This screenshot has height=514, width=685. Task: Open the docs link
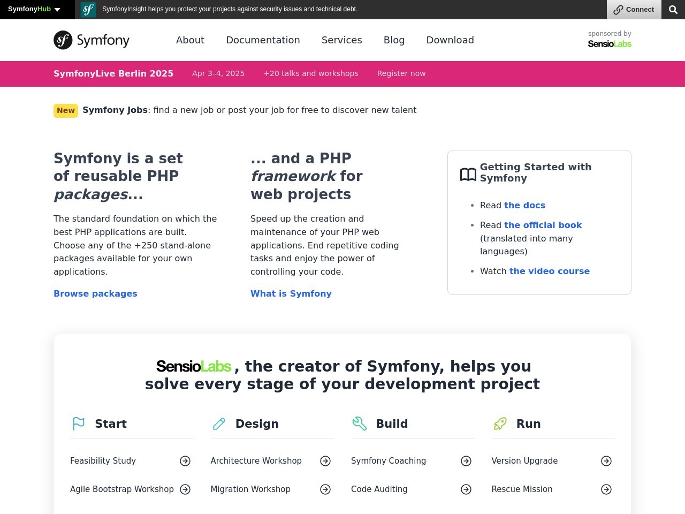tap(524, 205)
